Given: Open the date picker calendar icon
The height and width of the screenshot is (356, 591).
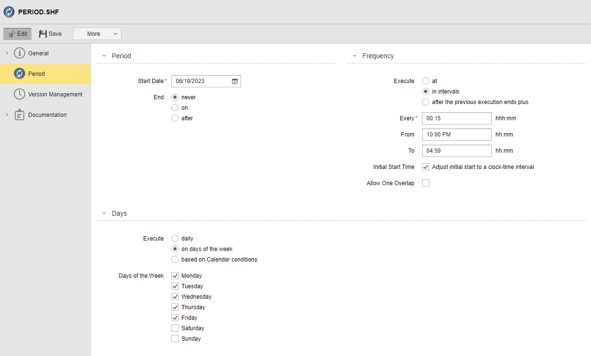Looking at the screenshot, I should point(234,81).
